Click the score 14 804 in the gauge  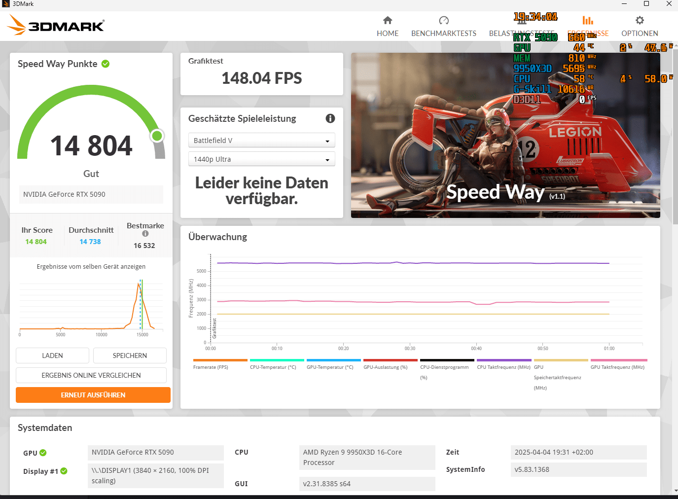pos(91,146)
